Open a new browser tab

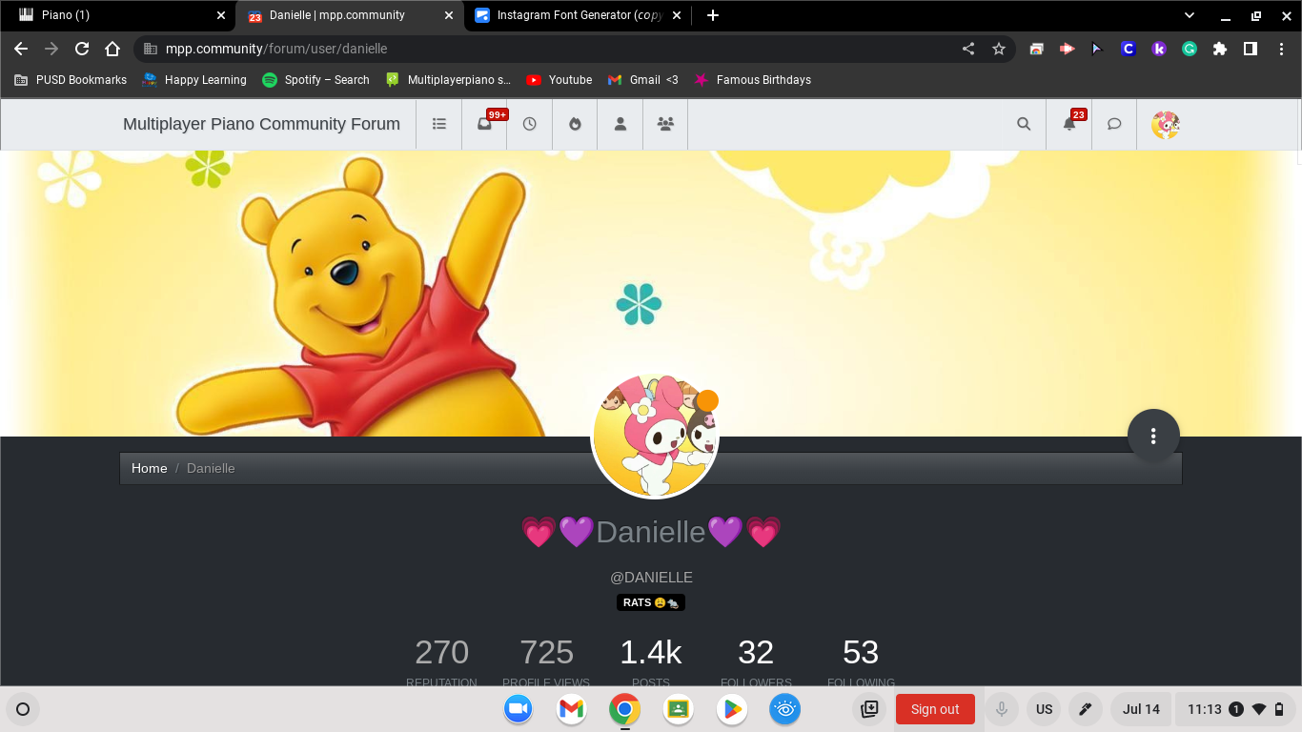tap(713, 15)
